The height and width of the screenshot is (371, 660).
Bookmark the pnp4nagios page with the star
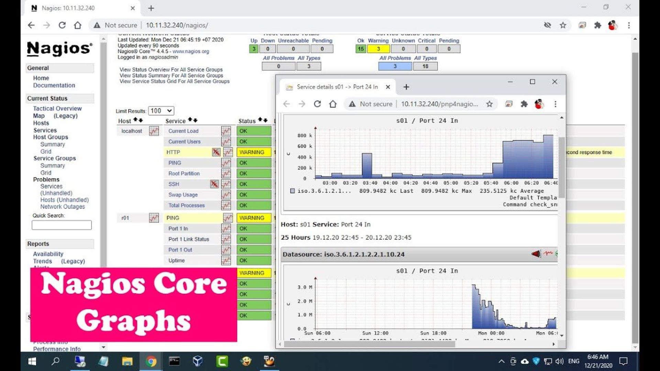click(489, 104)
